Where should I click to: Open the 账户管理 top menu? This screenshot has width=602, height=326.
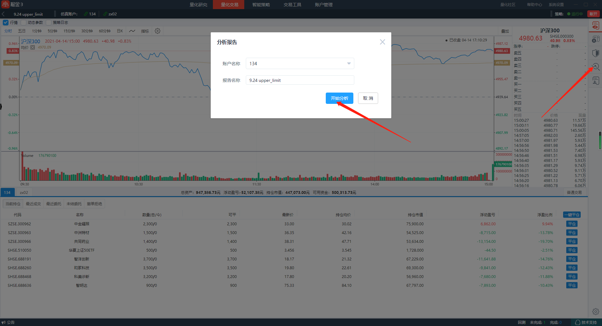324,5
